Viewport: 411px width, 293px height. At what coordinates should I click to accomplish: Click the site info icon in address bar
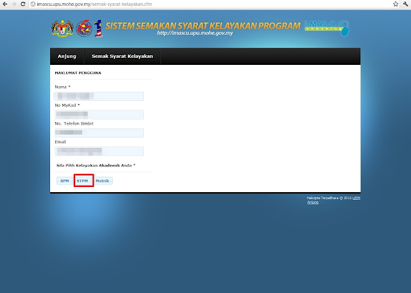click(x=33, y=4)
